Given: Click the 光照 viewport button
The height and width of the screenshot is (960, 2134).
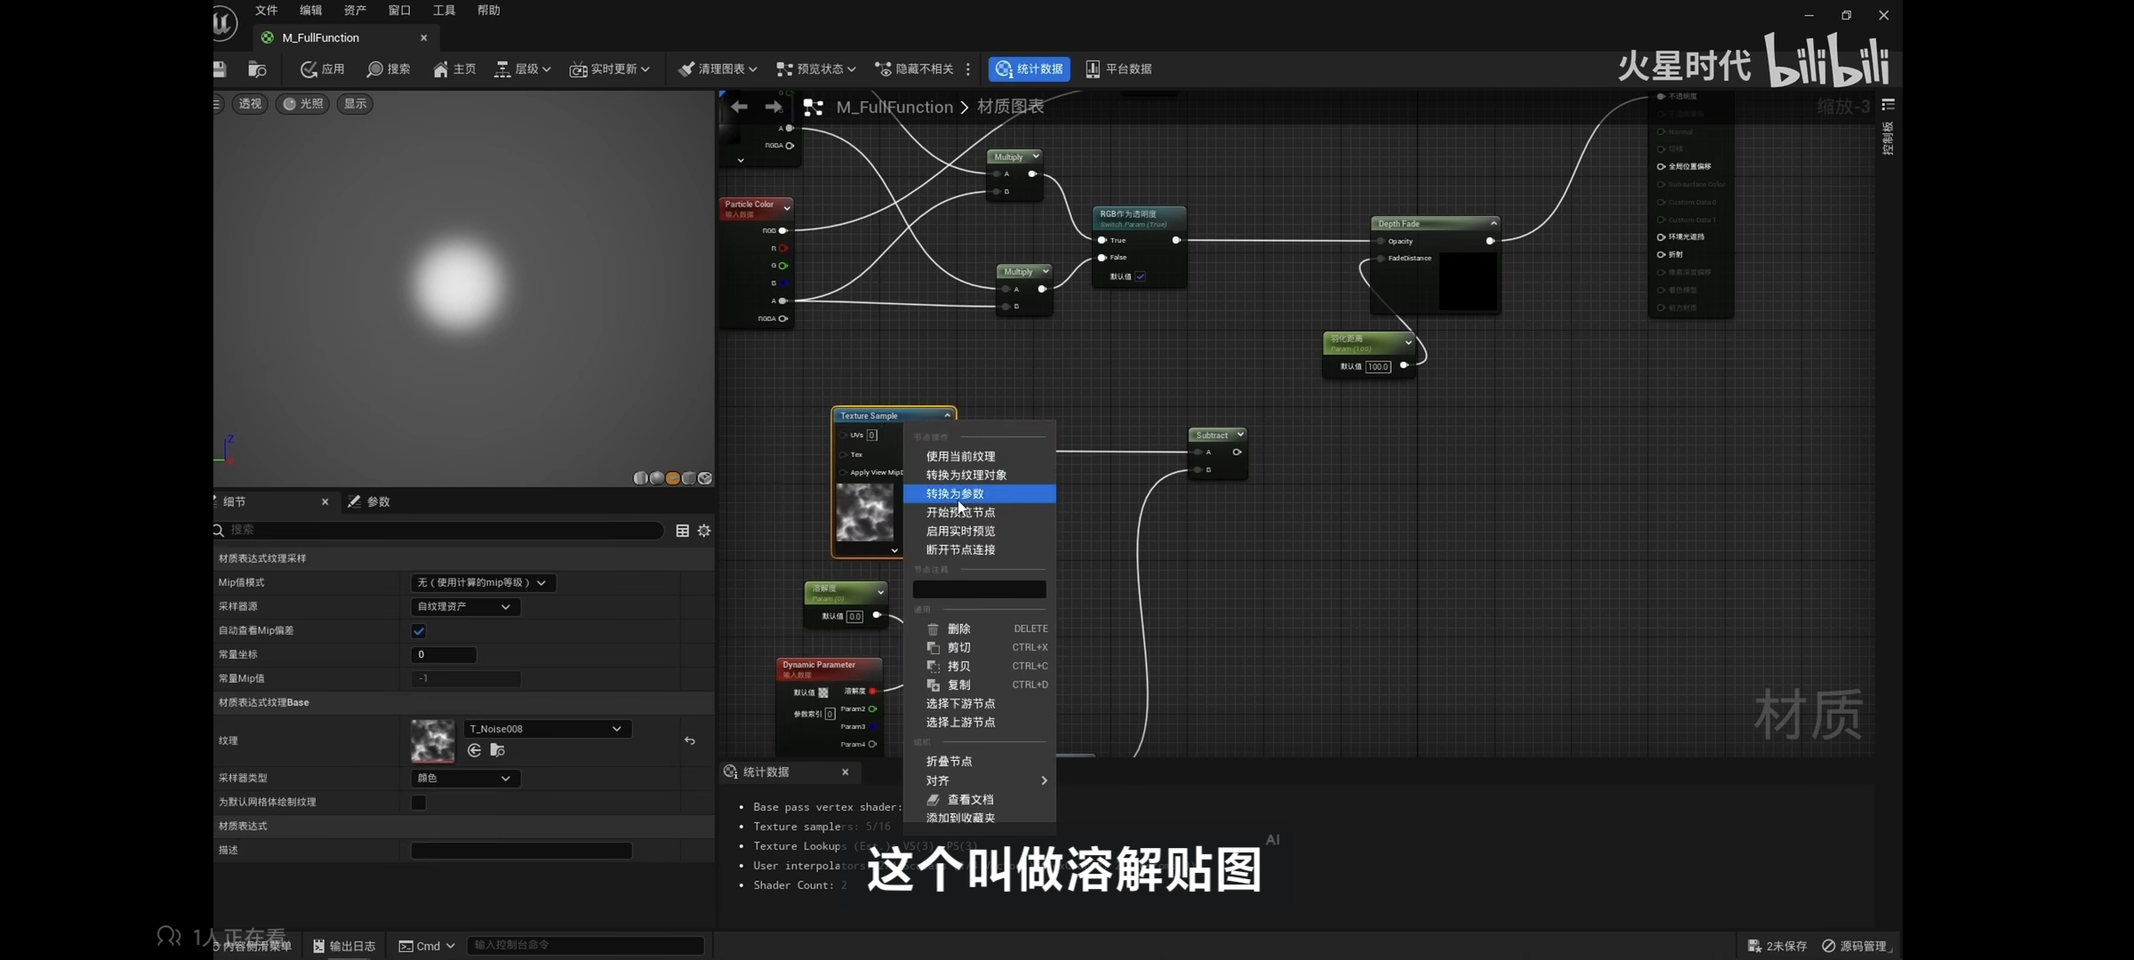Looking at the screenshot, I should (x=302, y=104).
